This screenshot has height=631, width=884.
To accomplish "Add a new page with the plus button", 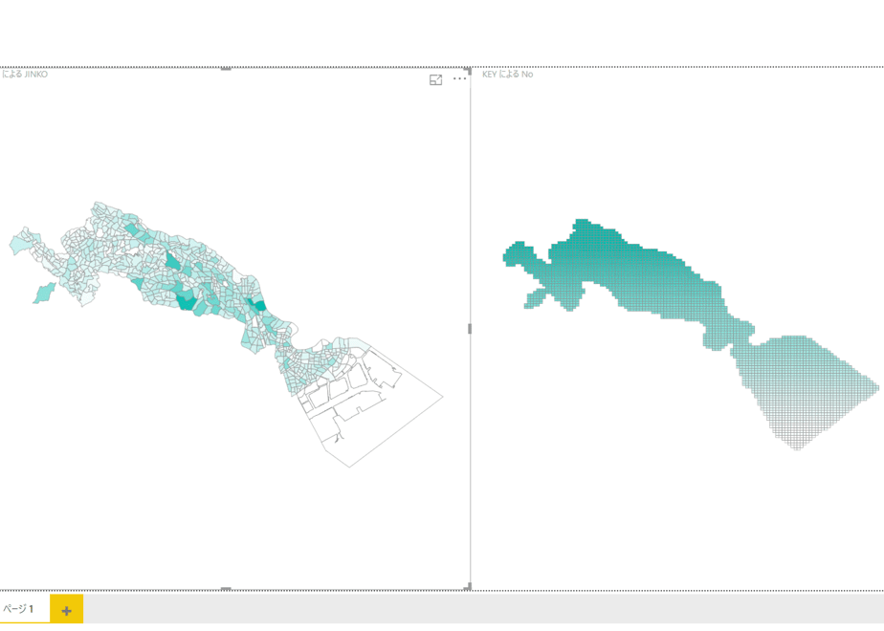I will (67, 610).
